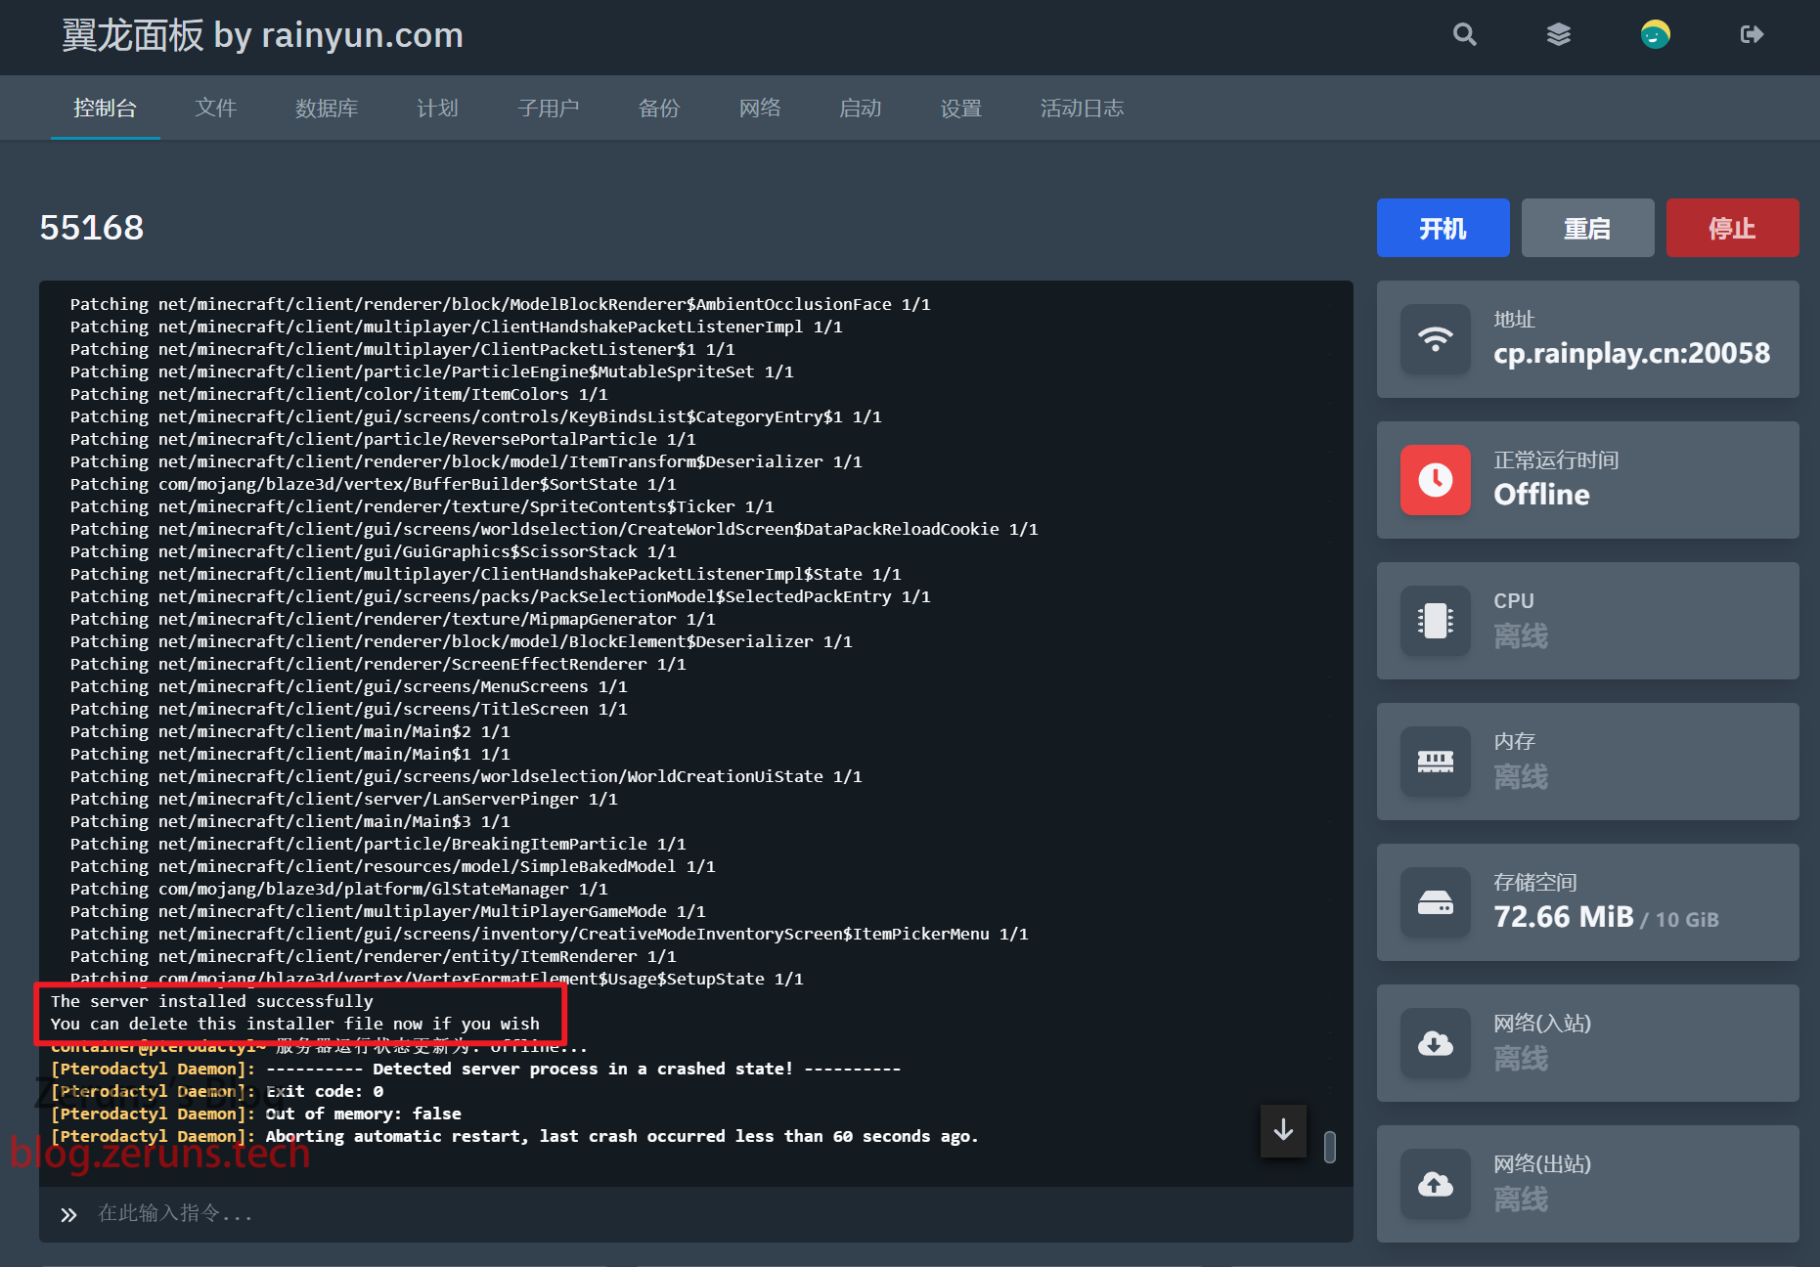
Task: Start server with the blue 开机 button
Action: [1443, 228]
